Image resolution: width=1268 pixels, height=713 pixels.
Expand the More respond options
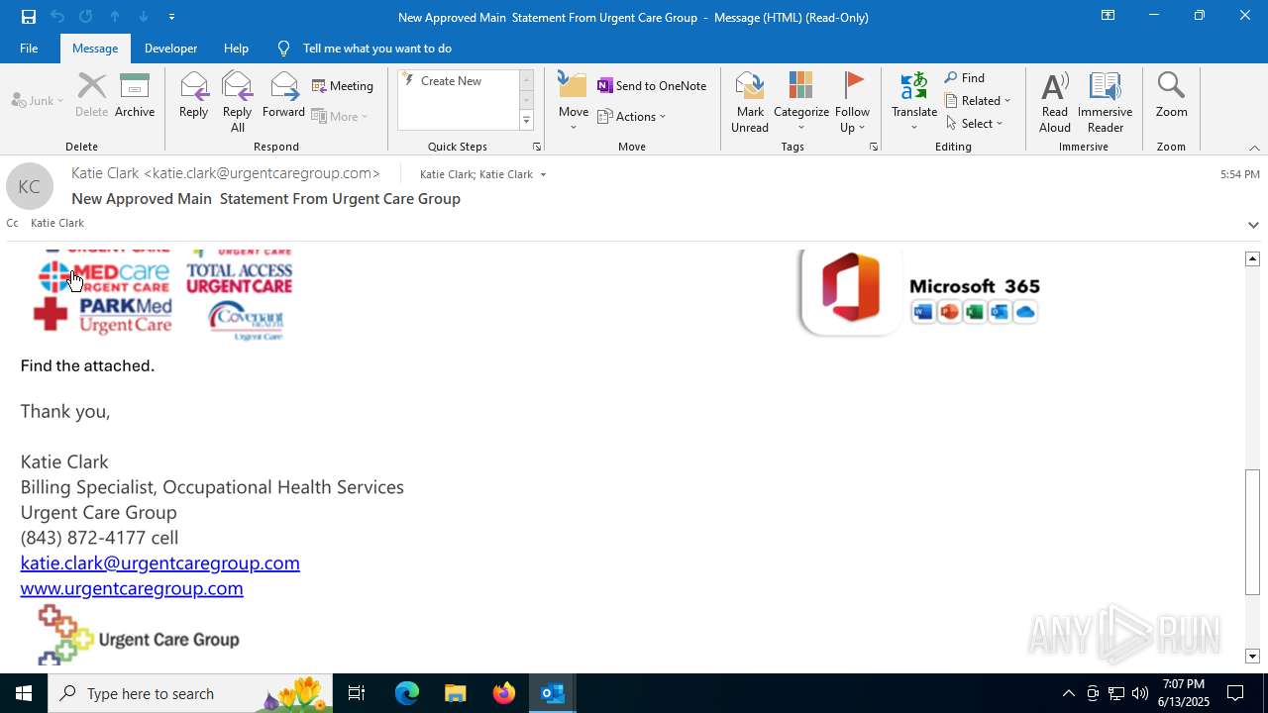(340, 116)
